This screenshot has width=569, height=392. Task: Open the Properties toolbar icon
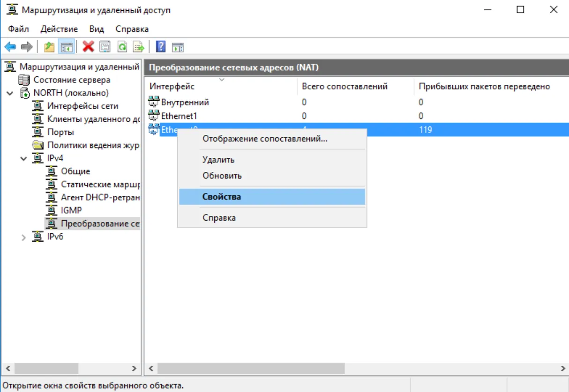pos(105,46)
